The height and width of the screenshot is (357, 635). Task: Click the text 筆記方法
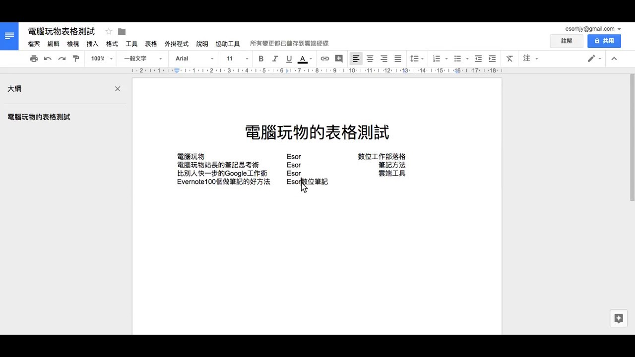(x=392, y=165)
